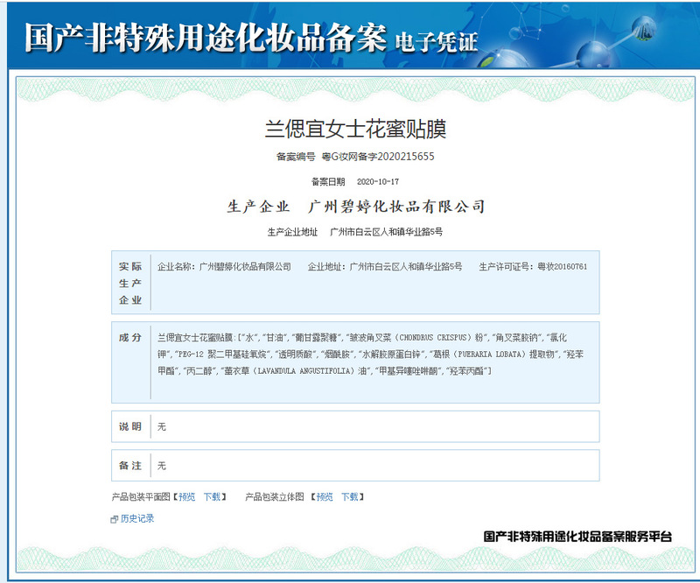Download the product packaging 3D image
Viewport: 700px width, 583px height.
(x=349, y=497)
